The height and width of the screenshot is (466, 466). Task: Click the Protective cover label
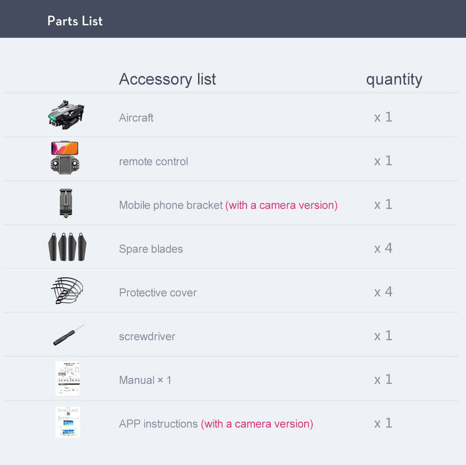point(158,293)
